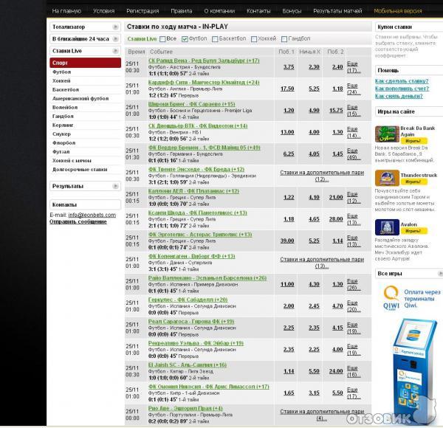Click the arrow icon beside Результаты

pos(116,187)
